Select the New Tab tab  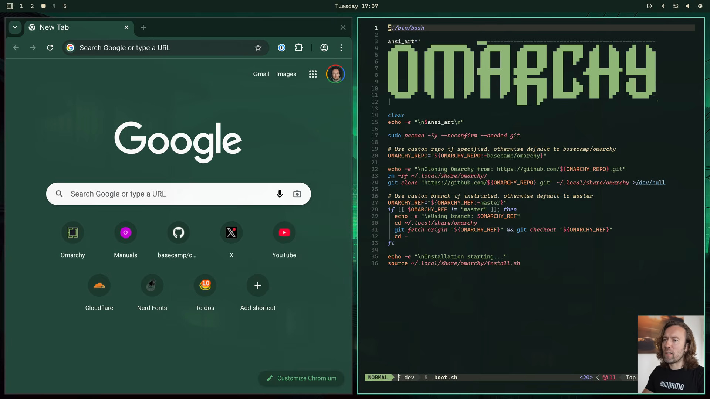74,27
